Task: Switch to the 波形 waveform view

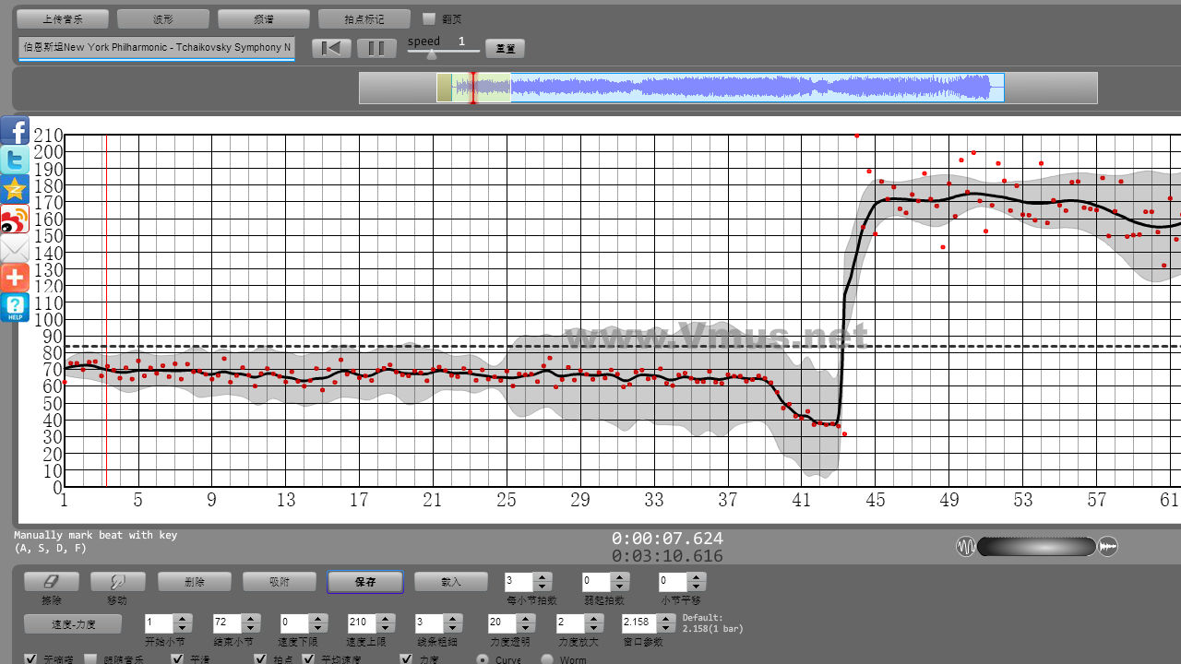Action: click(163, 18)
